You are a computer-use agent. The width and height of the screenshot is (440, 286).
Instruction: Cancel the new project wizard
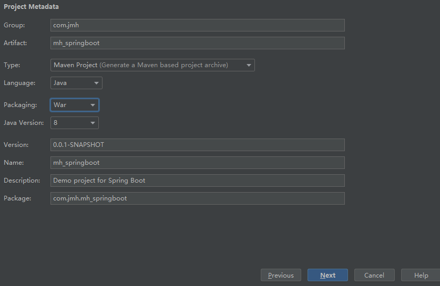374,275
